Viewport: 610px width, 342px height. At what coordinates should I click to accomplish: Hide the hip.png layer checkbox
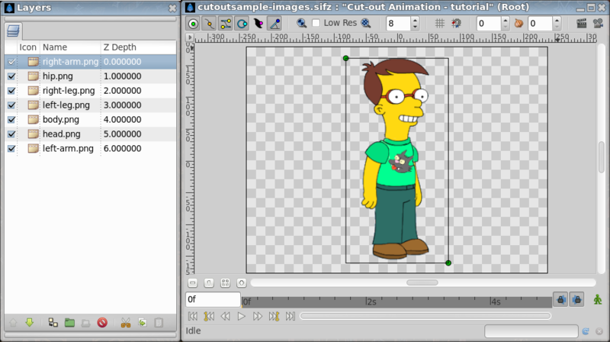[x=11, y=76]
